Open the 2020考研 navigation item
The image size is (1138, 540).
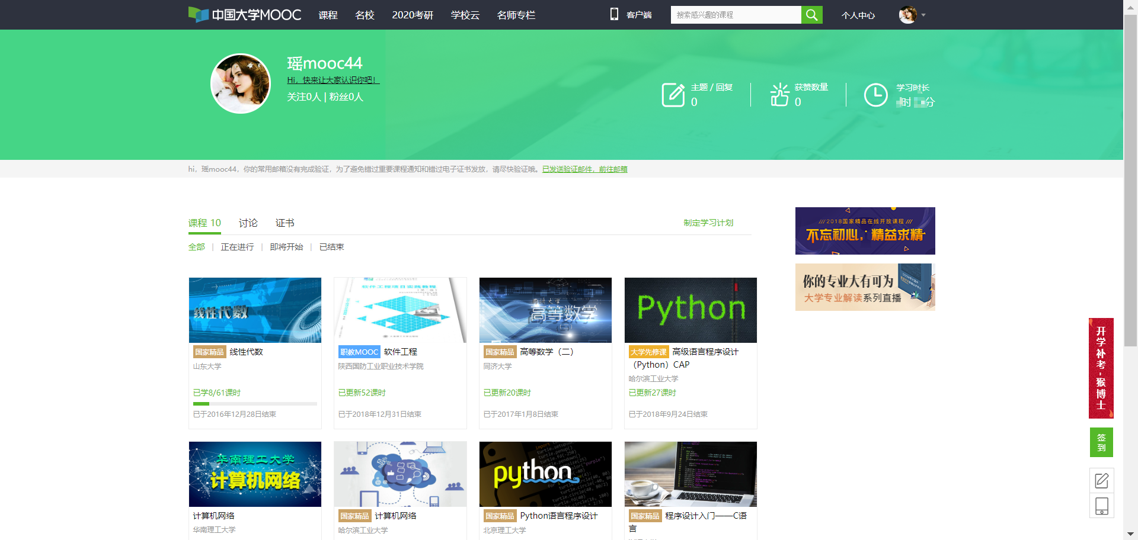[x=413, y=15]
